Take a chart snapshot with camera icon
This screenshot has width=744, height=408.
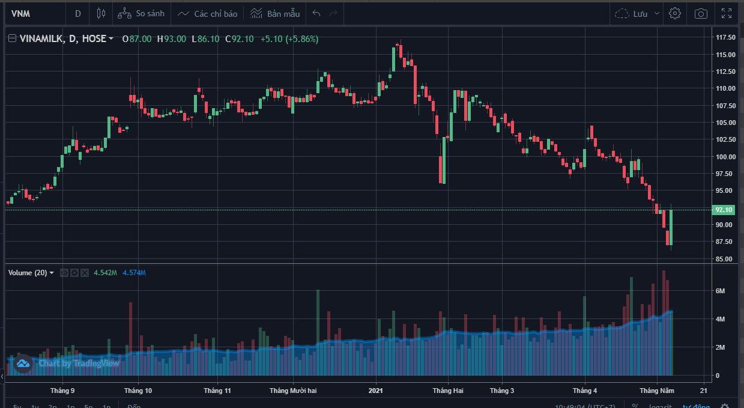[x=700, y=13]
